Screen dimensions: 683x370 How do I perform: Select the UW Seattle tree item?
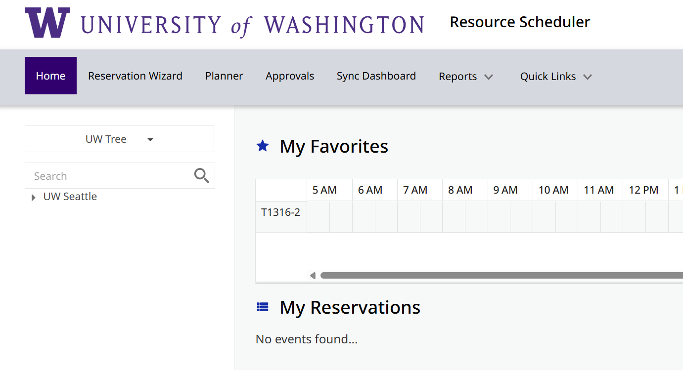click(x=70, y=197)
